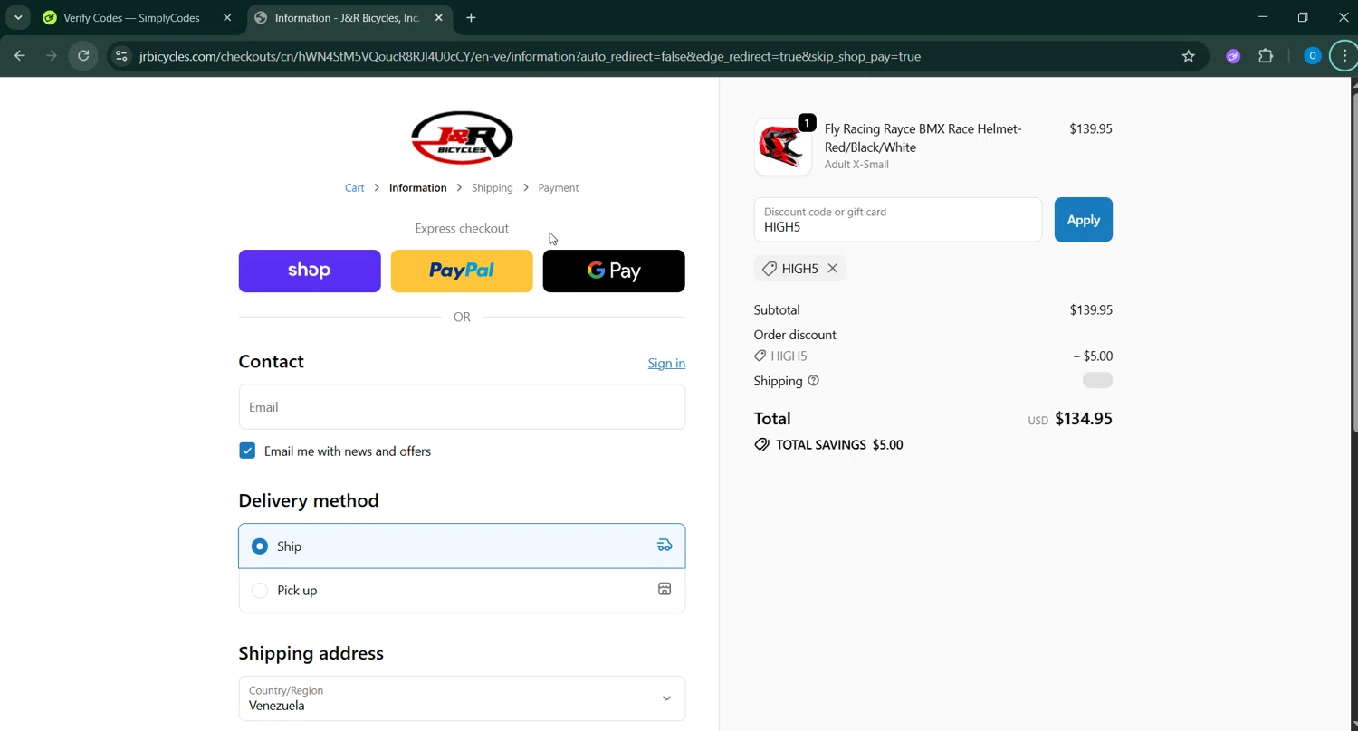Bookmark this page with the star icon
This screenshot has width=1358, height=731.
coord(1189,56)
